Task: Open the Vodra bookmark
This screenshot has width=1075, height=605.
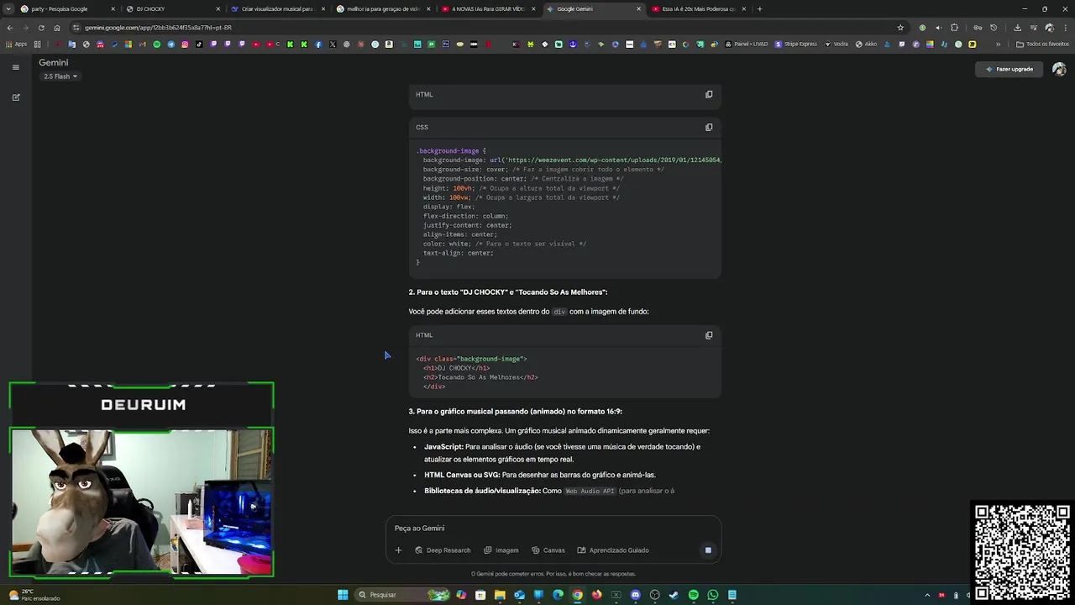Action: click(836, 45)
